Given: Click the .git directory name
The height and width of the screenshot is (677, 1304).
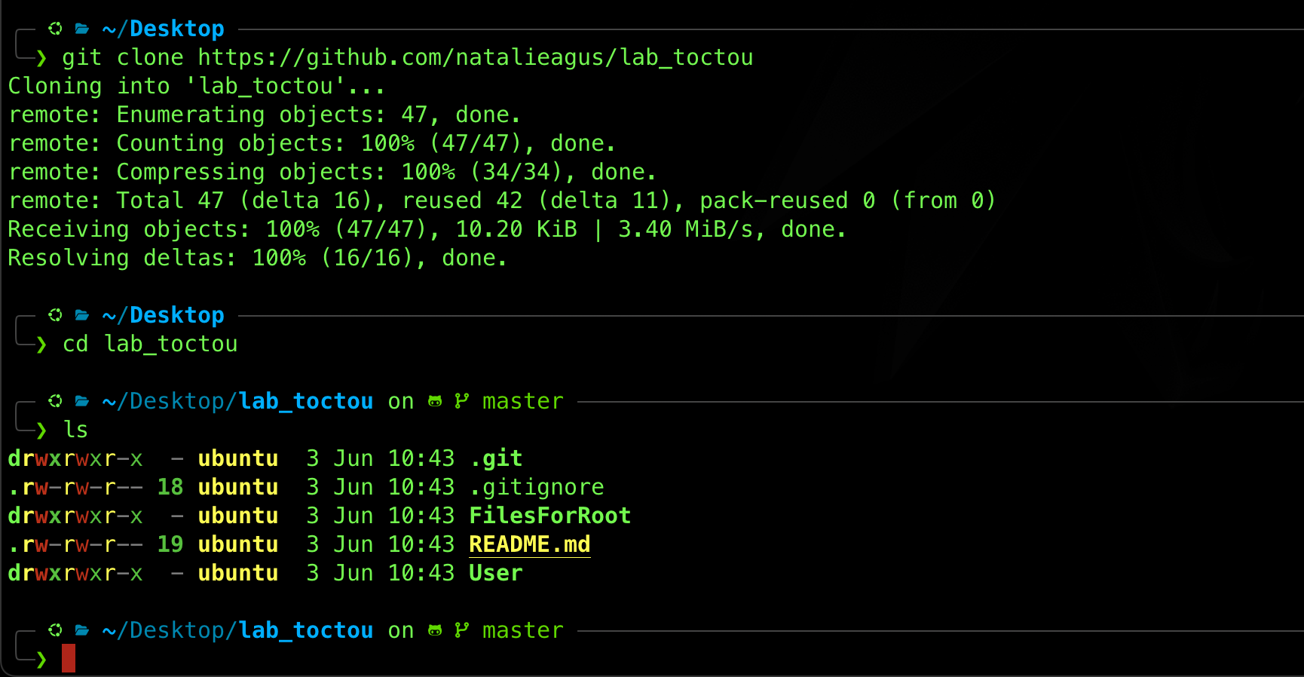Looking at the screenshot, I should tap(496, 458).
